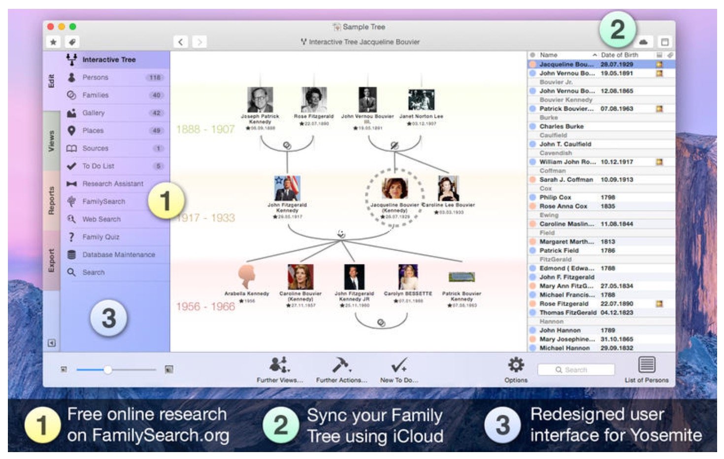Select Jacqueline Bou... row in person list
This screenshot has height=459, width=724.
(601, 64)
